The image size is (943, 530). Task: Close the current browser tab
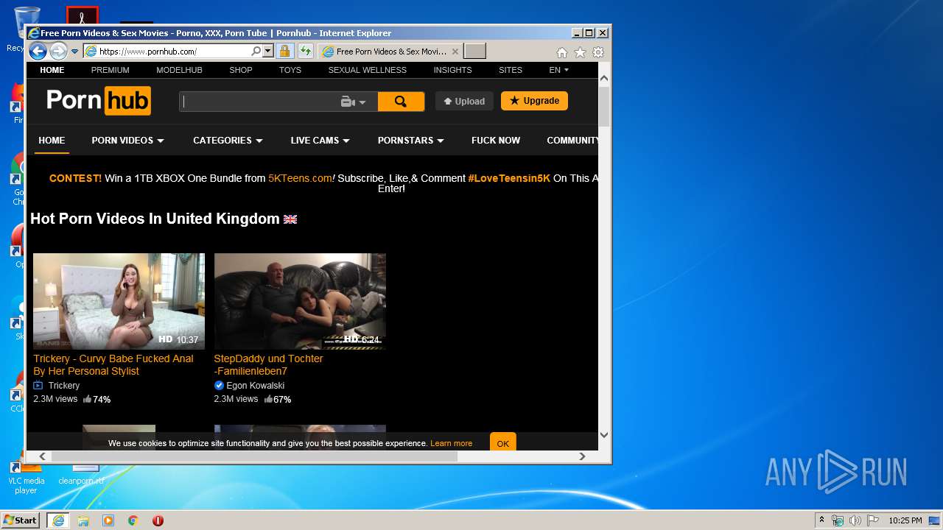click(455, 52)
